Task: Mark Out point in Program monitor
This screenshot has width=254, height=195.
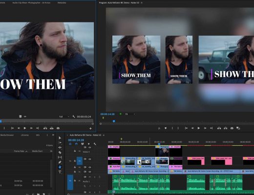Action: [x=178, y=128]
